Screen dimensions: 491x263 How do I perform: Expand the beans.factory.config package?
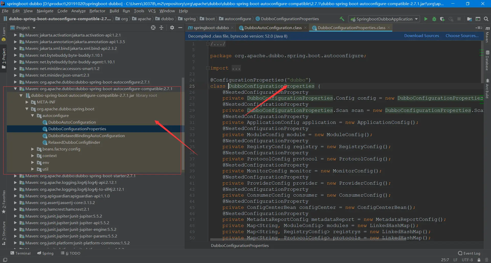click(32, 149)
